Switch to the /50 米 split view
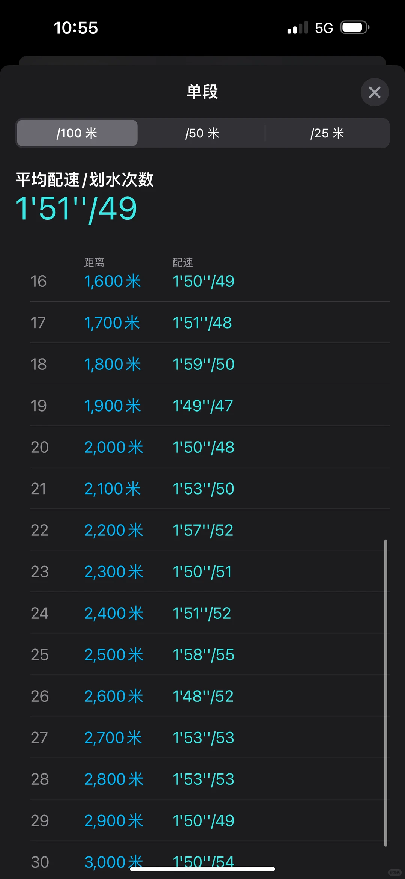The width and height of the screenshot is (405, 879). pos(202,133)
